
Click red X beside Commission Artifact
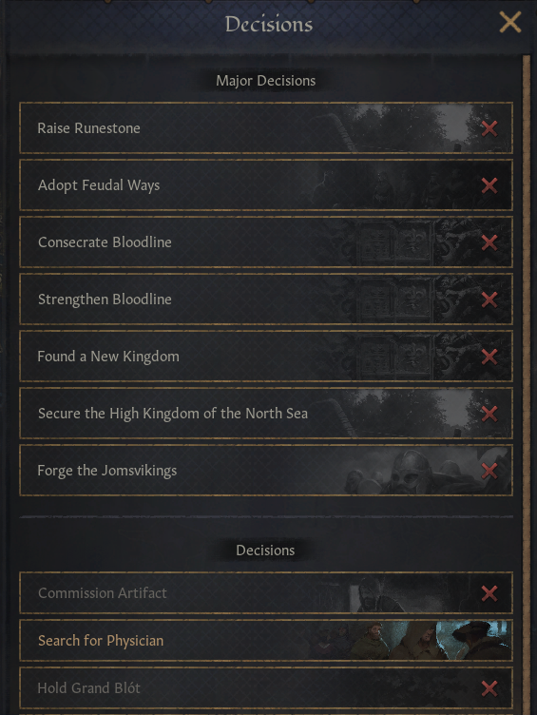tap(489, 593)
